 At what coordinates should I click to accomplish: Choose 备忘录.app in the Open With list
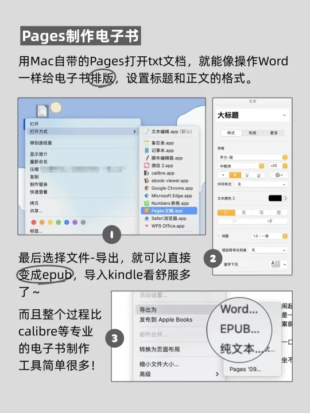point(169,143)
